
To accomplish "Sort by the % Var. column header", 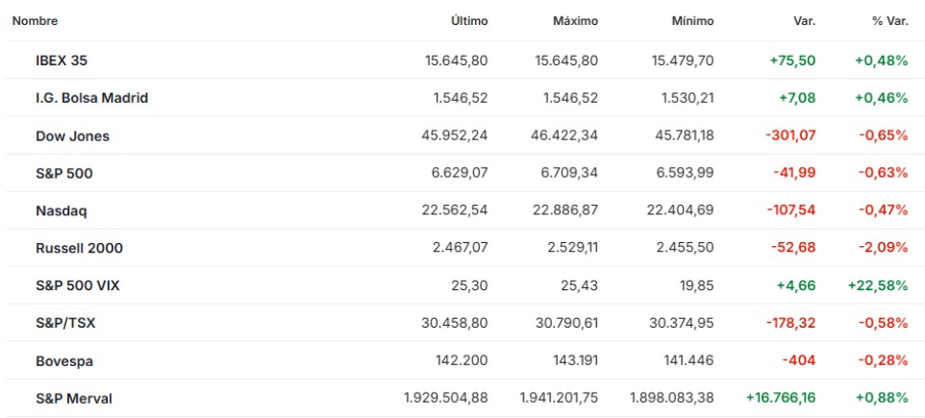I will click(890, 20).
